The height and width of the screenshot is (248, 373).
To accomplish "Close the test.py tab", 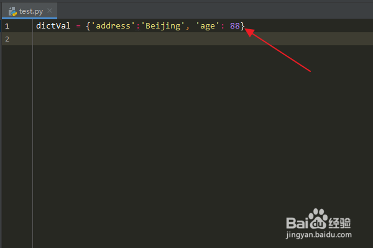I will [50, 11].
